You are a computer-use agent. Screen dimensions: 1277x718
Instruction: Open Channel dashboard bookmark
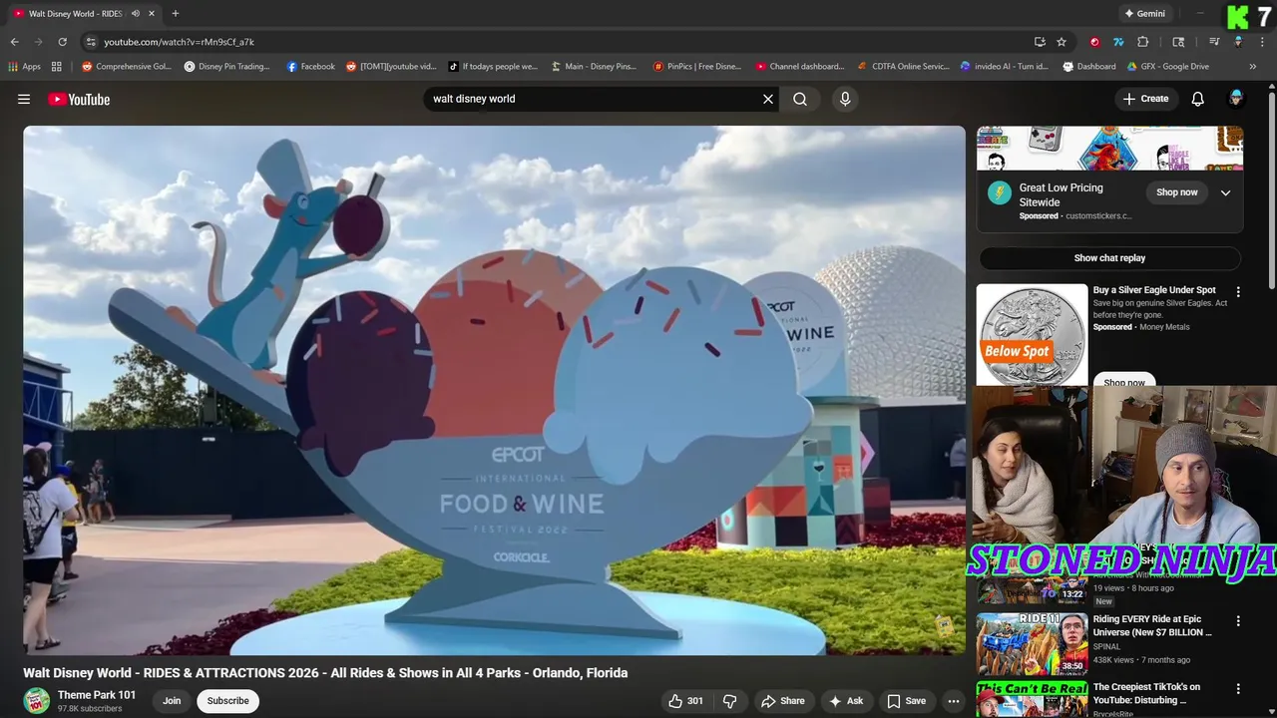[800, 67]
